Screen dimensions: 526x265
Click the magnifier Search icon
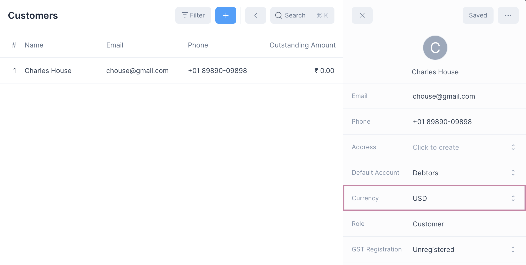pyautogui.click(x=278, y=15)
